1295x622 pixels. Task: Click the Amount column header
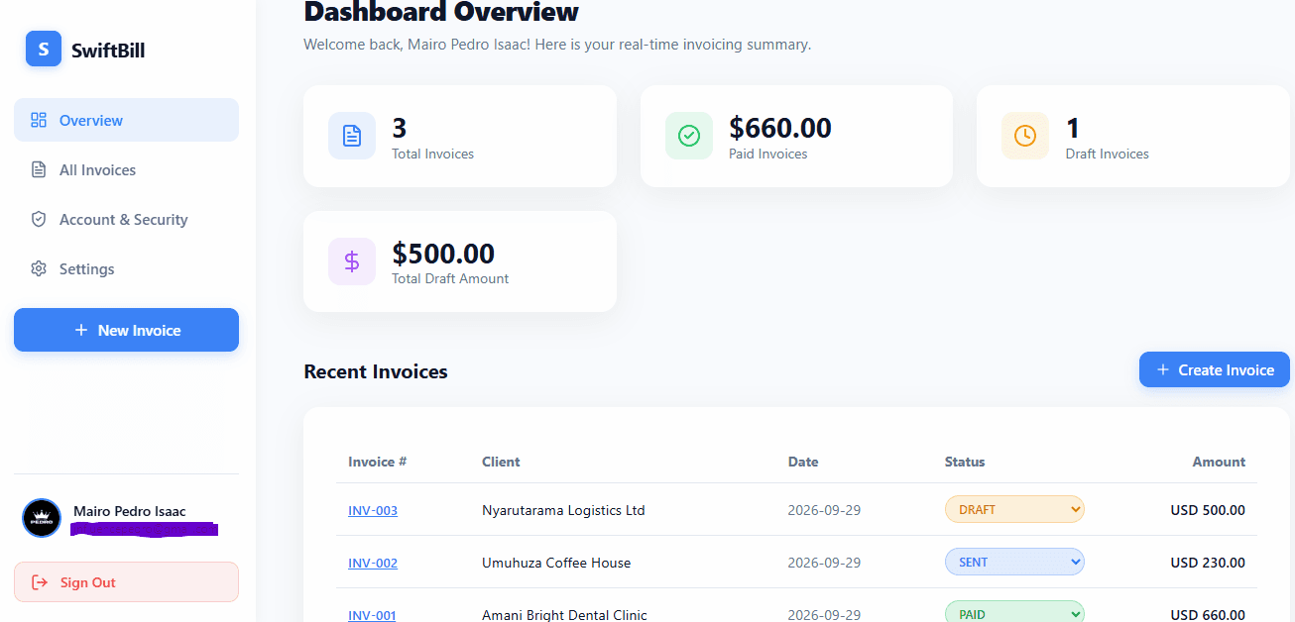click(x=1219, y=462)
